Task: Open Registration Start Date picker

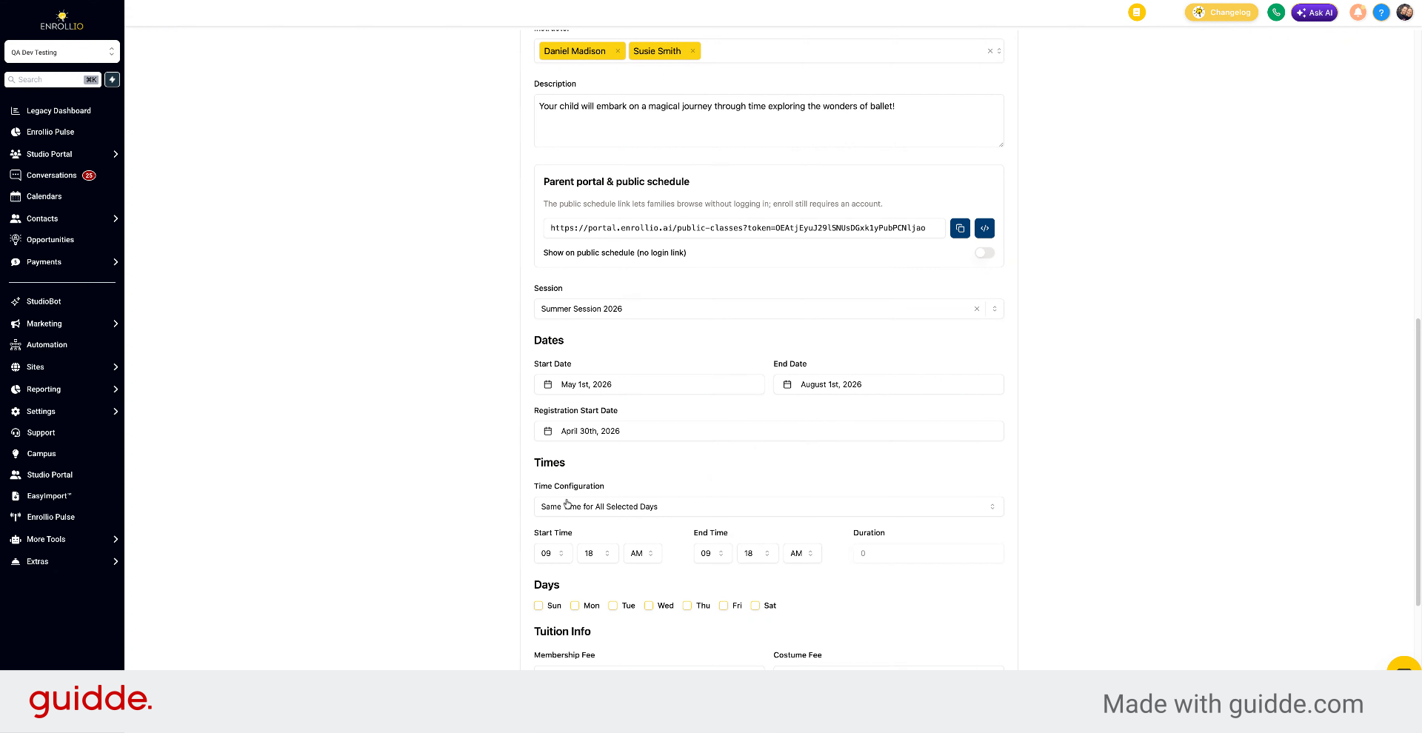Action: [x=769, y=431]
